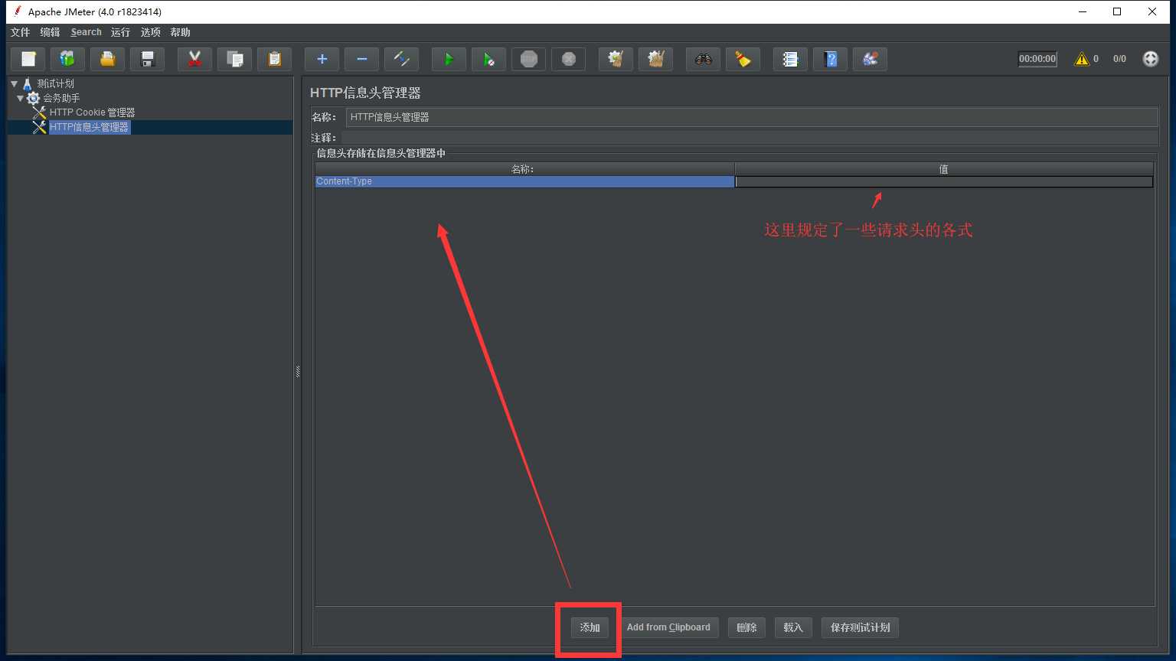
Task: Click the 0/0 thread count
Action: coord(1119,59)
